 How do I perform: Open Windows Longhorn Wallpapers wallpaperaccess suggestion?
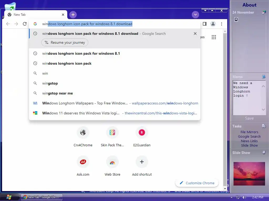(x=115, y=103)
